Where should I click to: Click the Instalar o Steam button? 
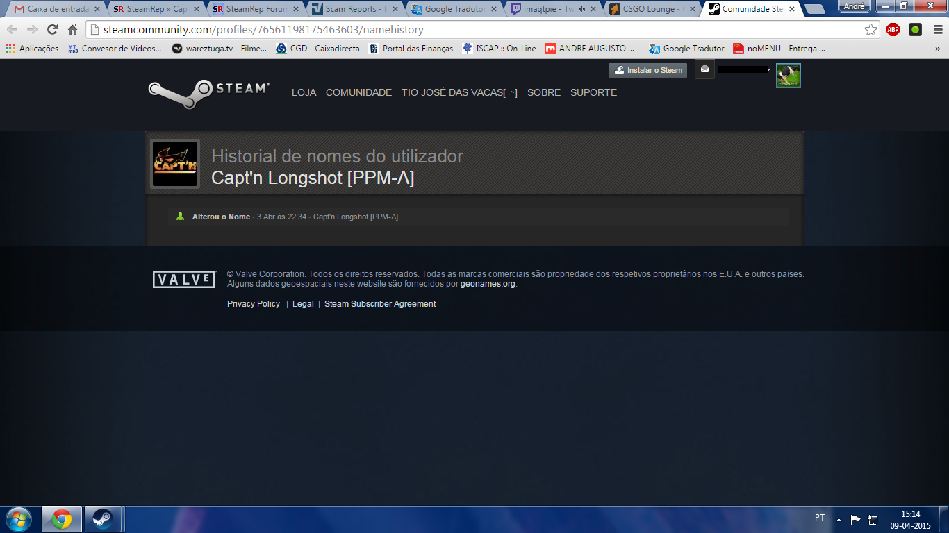(x=647, y=70)
